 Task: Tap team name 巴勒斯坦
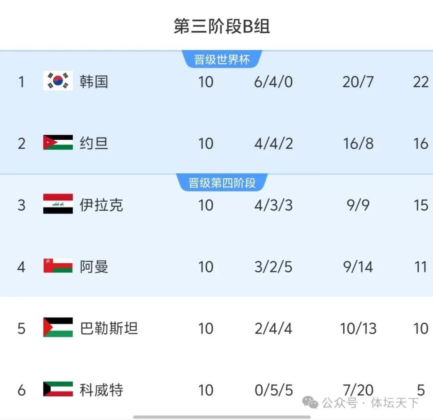tap(109, 328)
